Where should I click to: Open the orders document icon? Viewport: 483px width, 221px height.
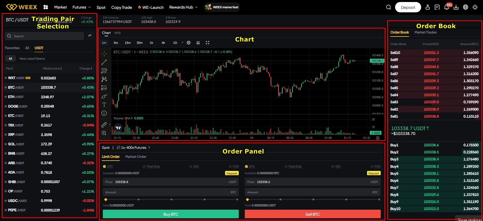(437, 7)
